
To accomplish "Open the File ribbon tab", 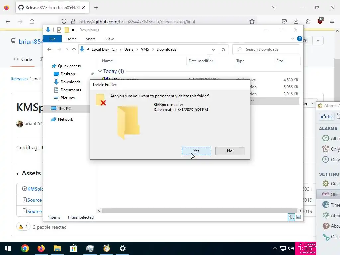I will coord(52,39).
